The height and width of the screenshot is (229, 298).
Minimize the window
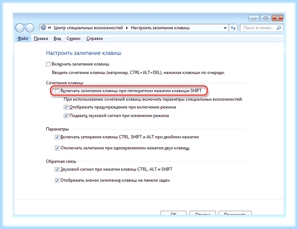[254, 18]
